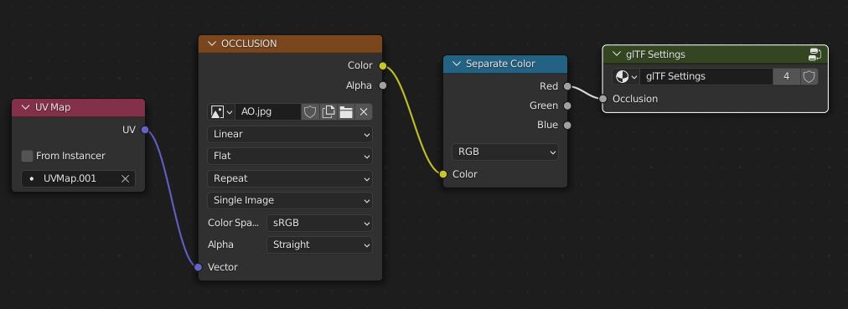Open node group browse icon in glTF Settings
The width and height of the screenshot is (848, 309).
point(626,77)
